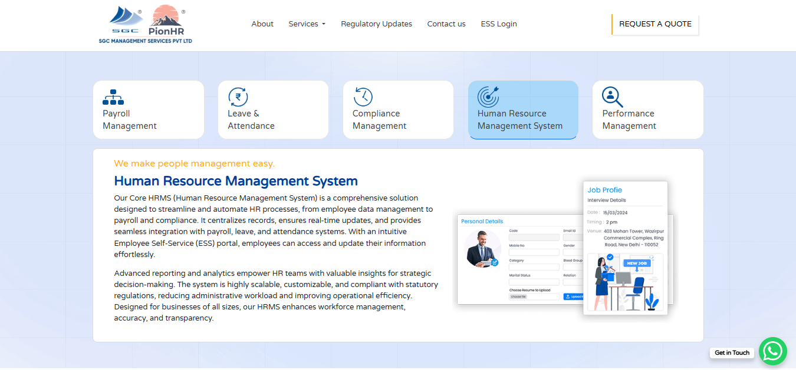Image resolution: width=796 pixels, height=370 pixels.
Task: Click the Performance Management person-search icon
Action: pyautogui.click(x=612, y=97)
